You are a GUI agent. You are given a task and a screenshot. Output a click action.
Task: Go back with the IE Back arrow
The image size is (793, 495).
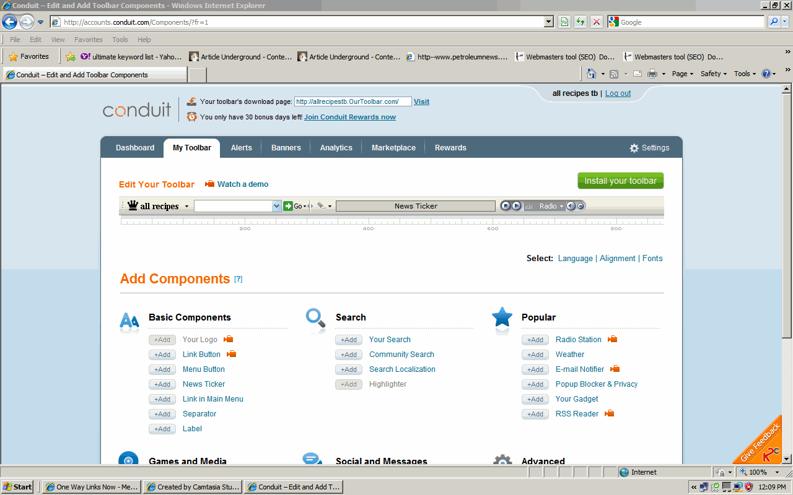(x=9, y=22)
